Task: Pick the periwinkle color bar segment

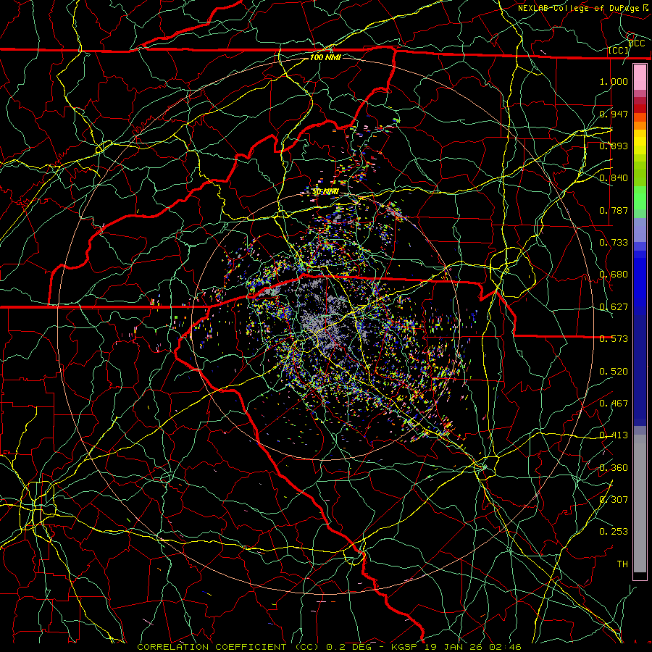Action: (x=640, y=230)
